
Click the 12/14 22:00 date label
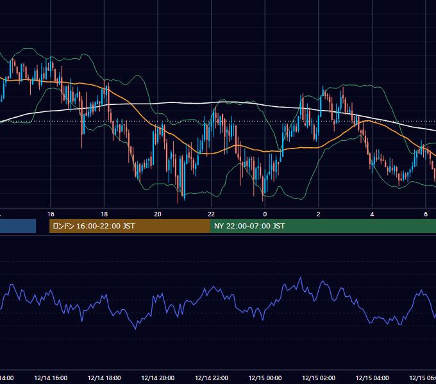(212, 378)
